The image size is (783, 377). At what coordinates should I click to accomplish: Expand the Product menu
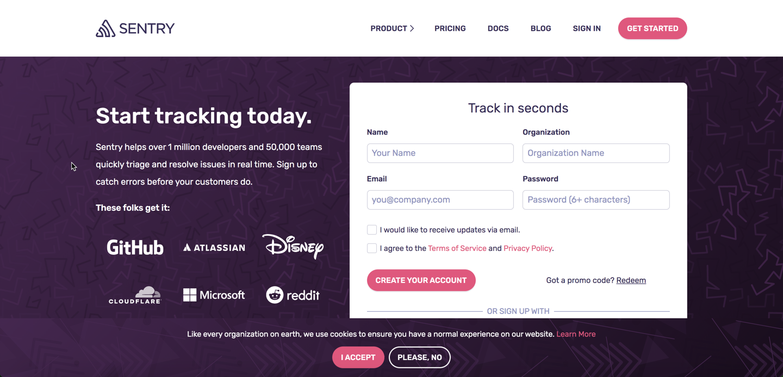coord(392,28)
